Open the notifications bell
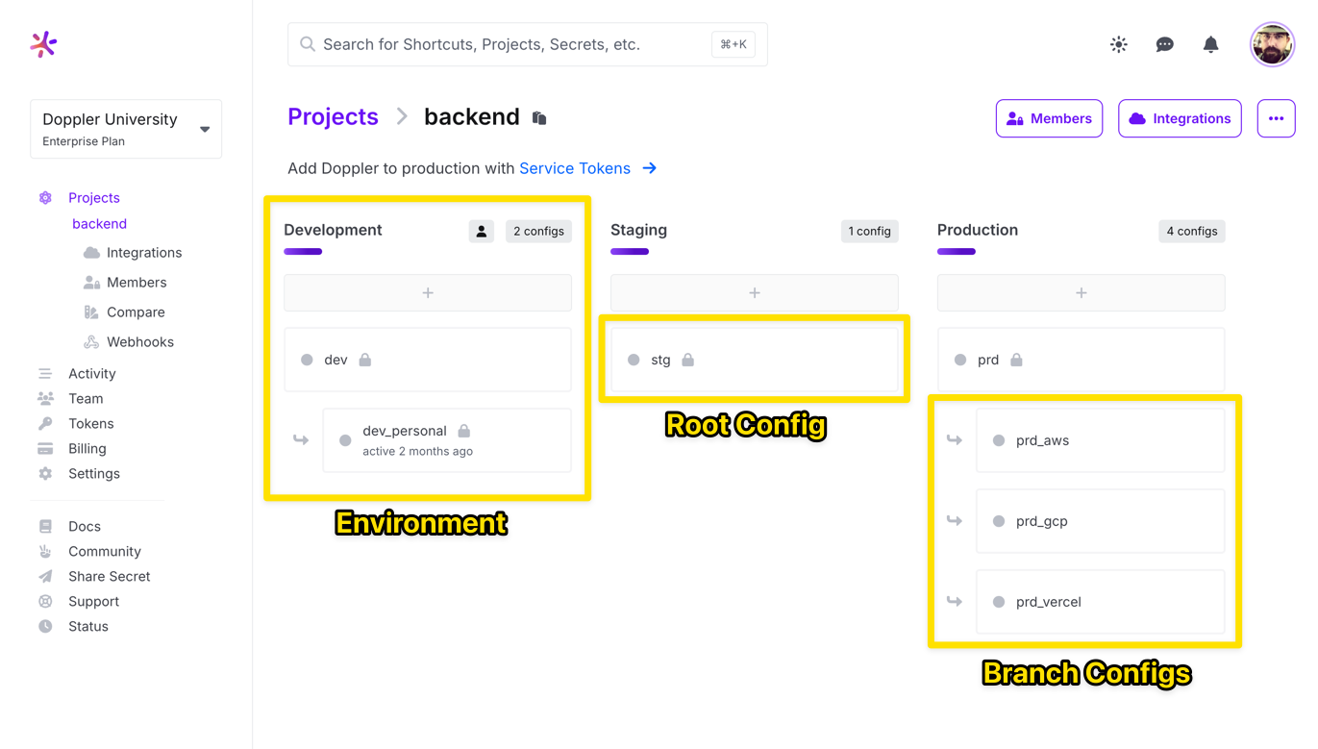This screenshot has height=749, width=1318. [1211, 44]
